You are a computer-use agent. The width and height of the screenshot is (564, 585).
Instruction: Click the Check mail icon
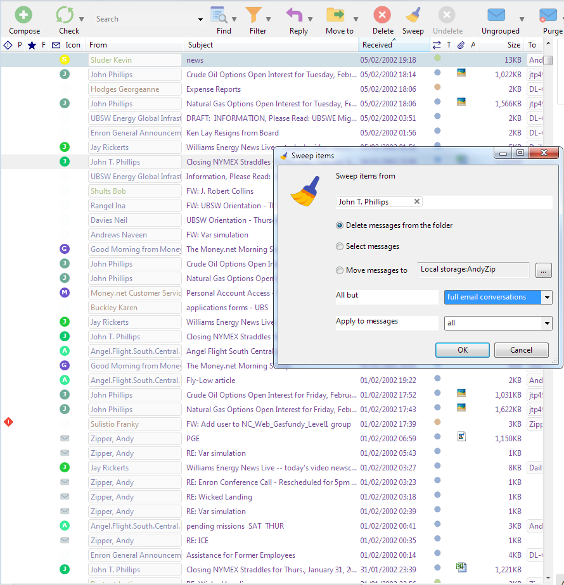tap(65, 16)
